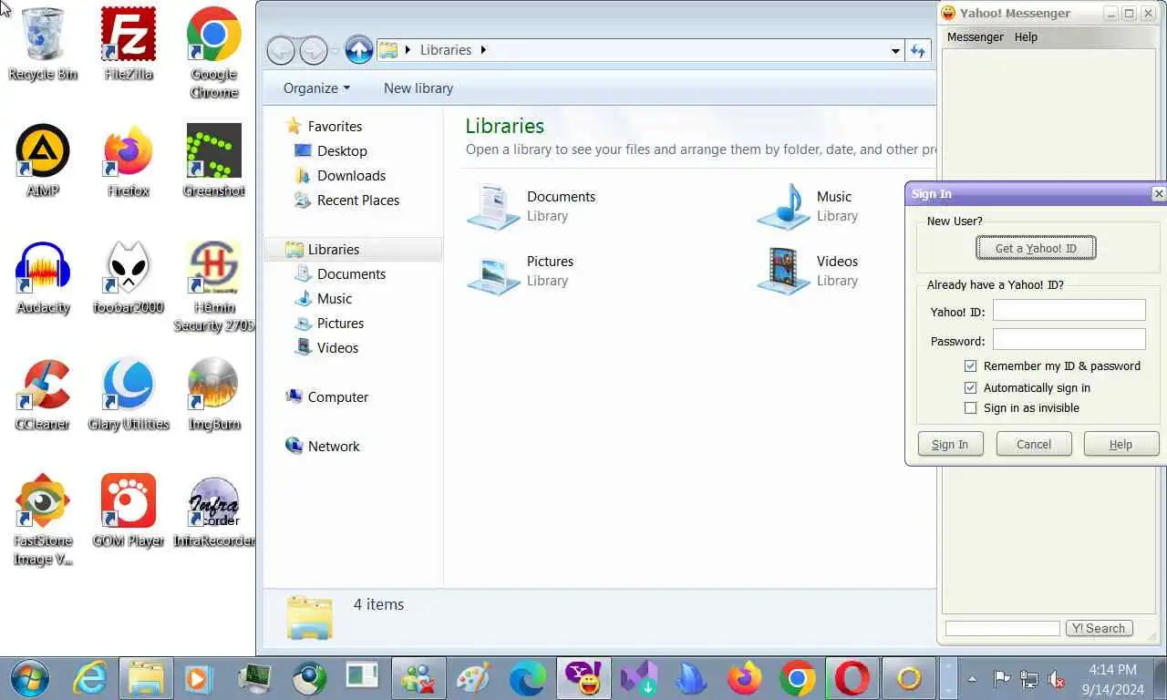Screen dimensions: 1167x700
Task: Open the Organize dropdown menu
Action: pyautogui.click(x=316, y=88)
